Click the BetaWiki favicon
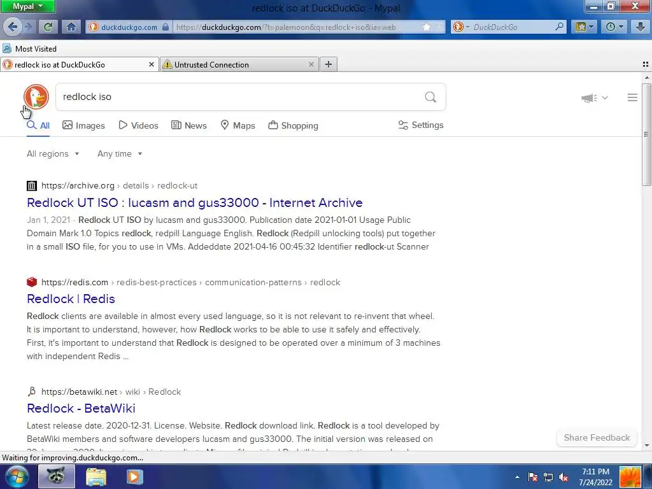The height and width of the screenshot is (489, 652). coord(32,392)
